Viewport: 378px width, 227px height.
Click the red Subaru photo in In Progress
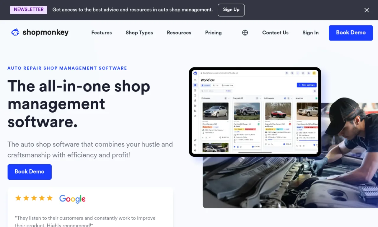(x=278, y=111)
